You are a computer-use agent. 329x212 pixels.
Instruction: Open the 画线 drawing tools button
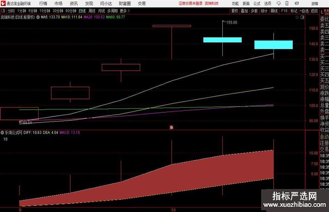pyautogui.click(x=274, y=11)
